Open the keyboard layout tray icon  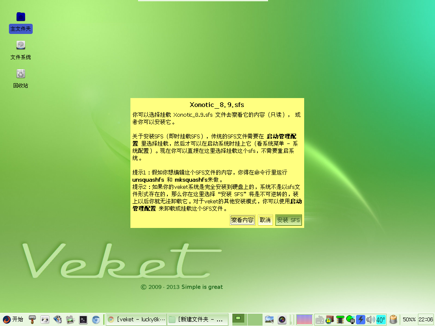pos(319,320)
